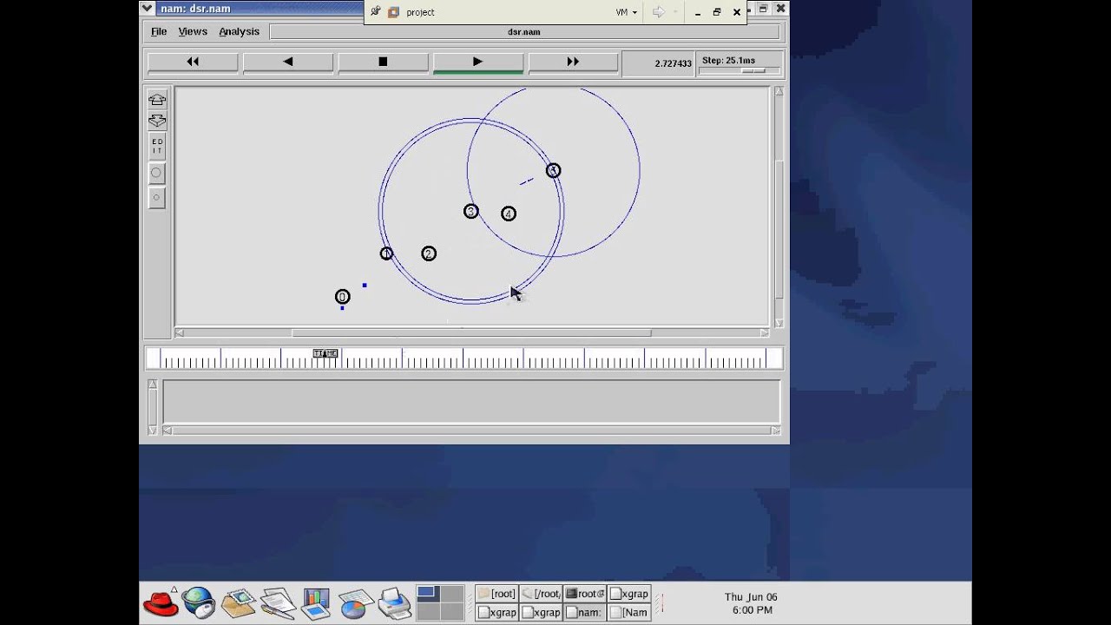Select node 1 in the animation
The height and width of the screenshot is (625, 1111).
pyautogui.click(x=386, y=253)
